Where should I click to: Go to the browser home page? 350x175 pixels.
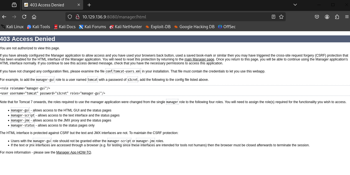[34, 17]
